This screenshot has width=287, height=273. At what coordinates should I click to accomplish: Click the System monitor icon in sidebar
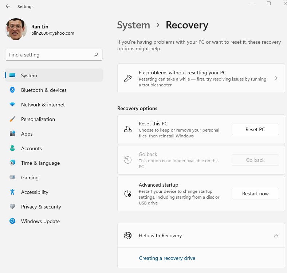click(x=12, y=75)
